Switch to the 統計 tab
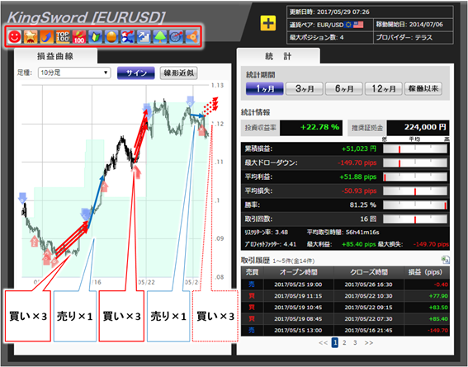This screenshot has height=367, width=468. click(x=278, y=56)
